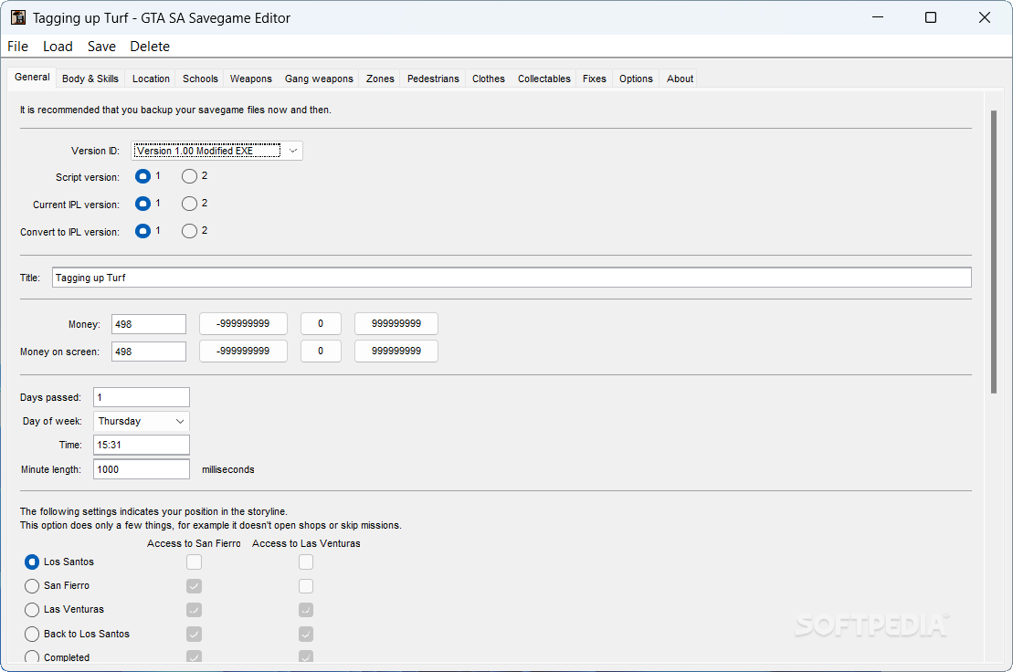Toggle Back to Los Santos Las Venturas access

306,634
